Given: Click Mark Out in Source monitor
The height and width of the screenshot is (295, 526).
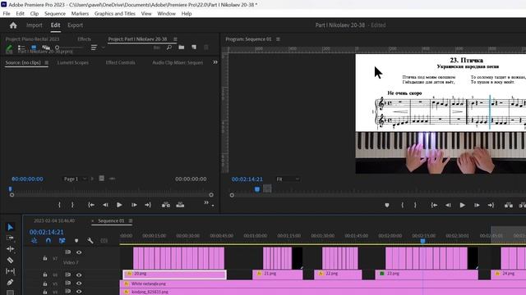Looking at the screenshot, I should click(x=72, y=205).
